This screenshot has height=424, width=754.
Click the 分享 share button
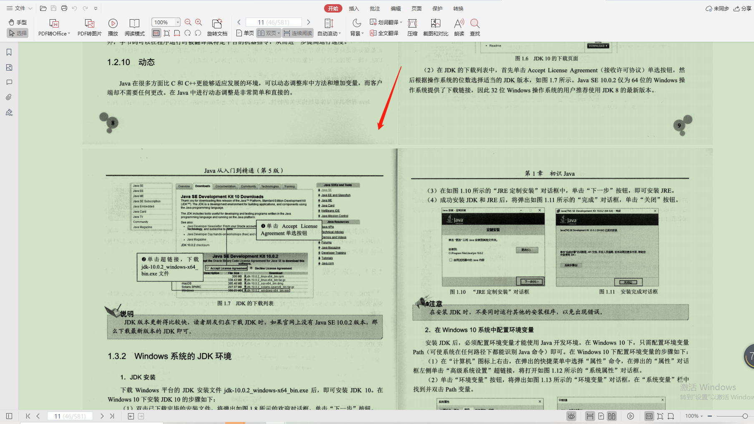coord(742,8)
